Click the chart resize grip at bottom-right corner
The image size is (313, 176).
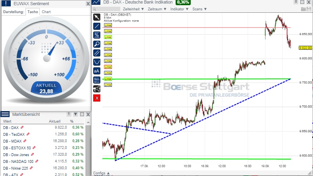coord(309,173)
